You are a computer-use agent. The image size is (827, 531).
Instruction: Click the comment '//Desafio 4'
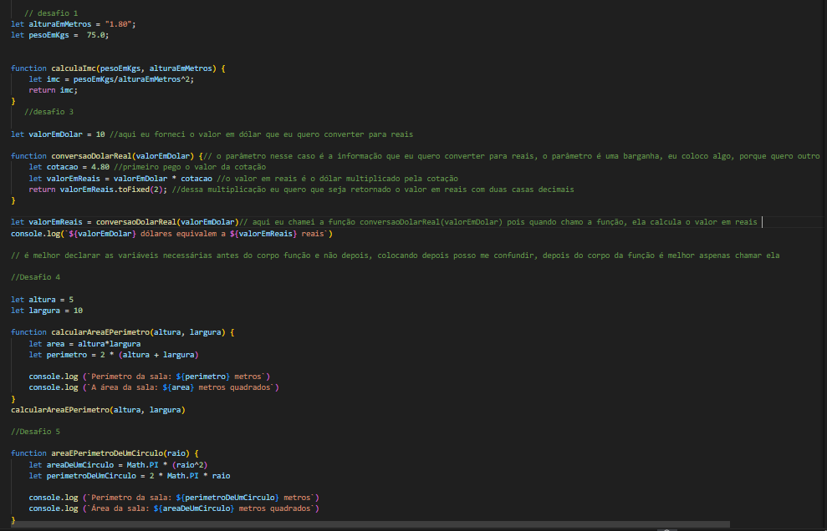[x=35, y=277]
